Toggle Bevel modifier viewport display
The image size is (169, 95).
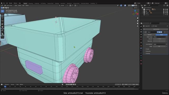tap(159, 32)
